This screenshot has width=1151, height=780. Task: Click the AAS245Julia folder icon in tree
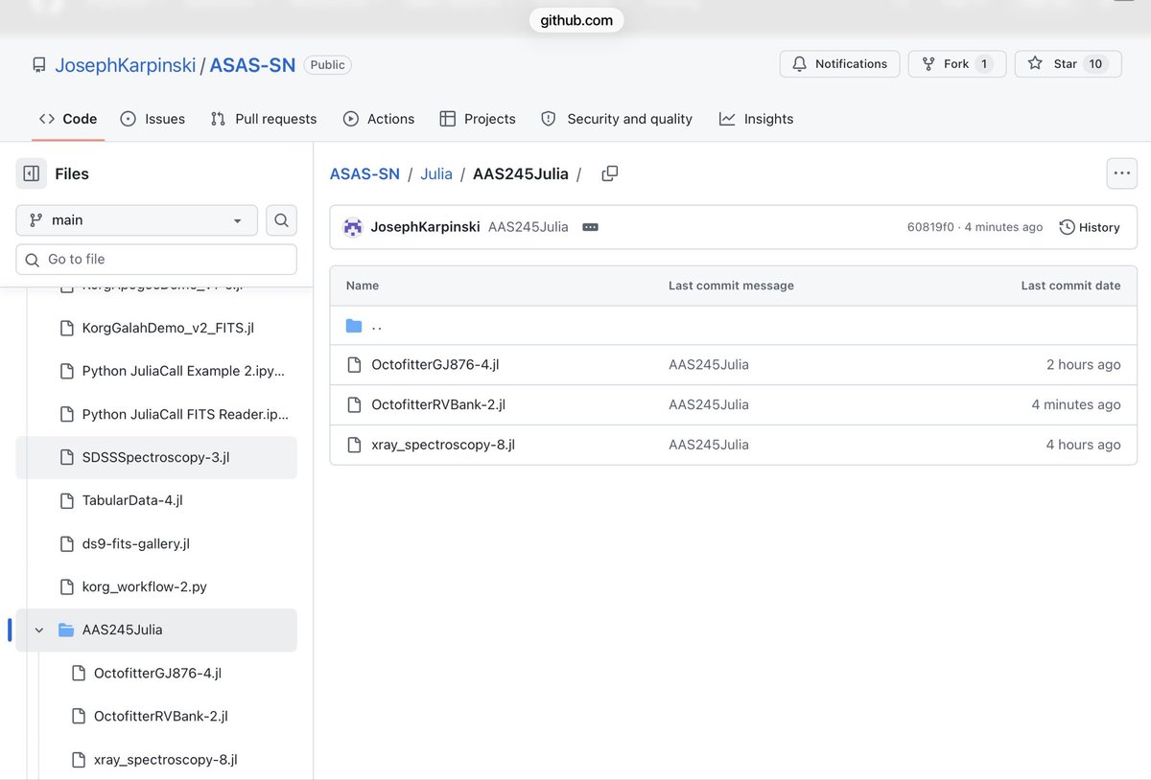pyautogui.click(x=66, y=630)
